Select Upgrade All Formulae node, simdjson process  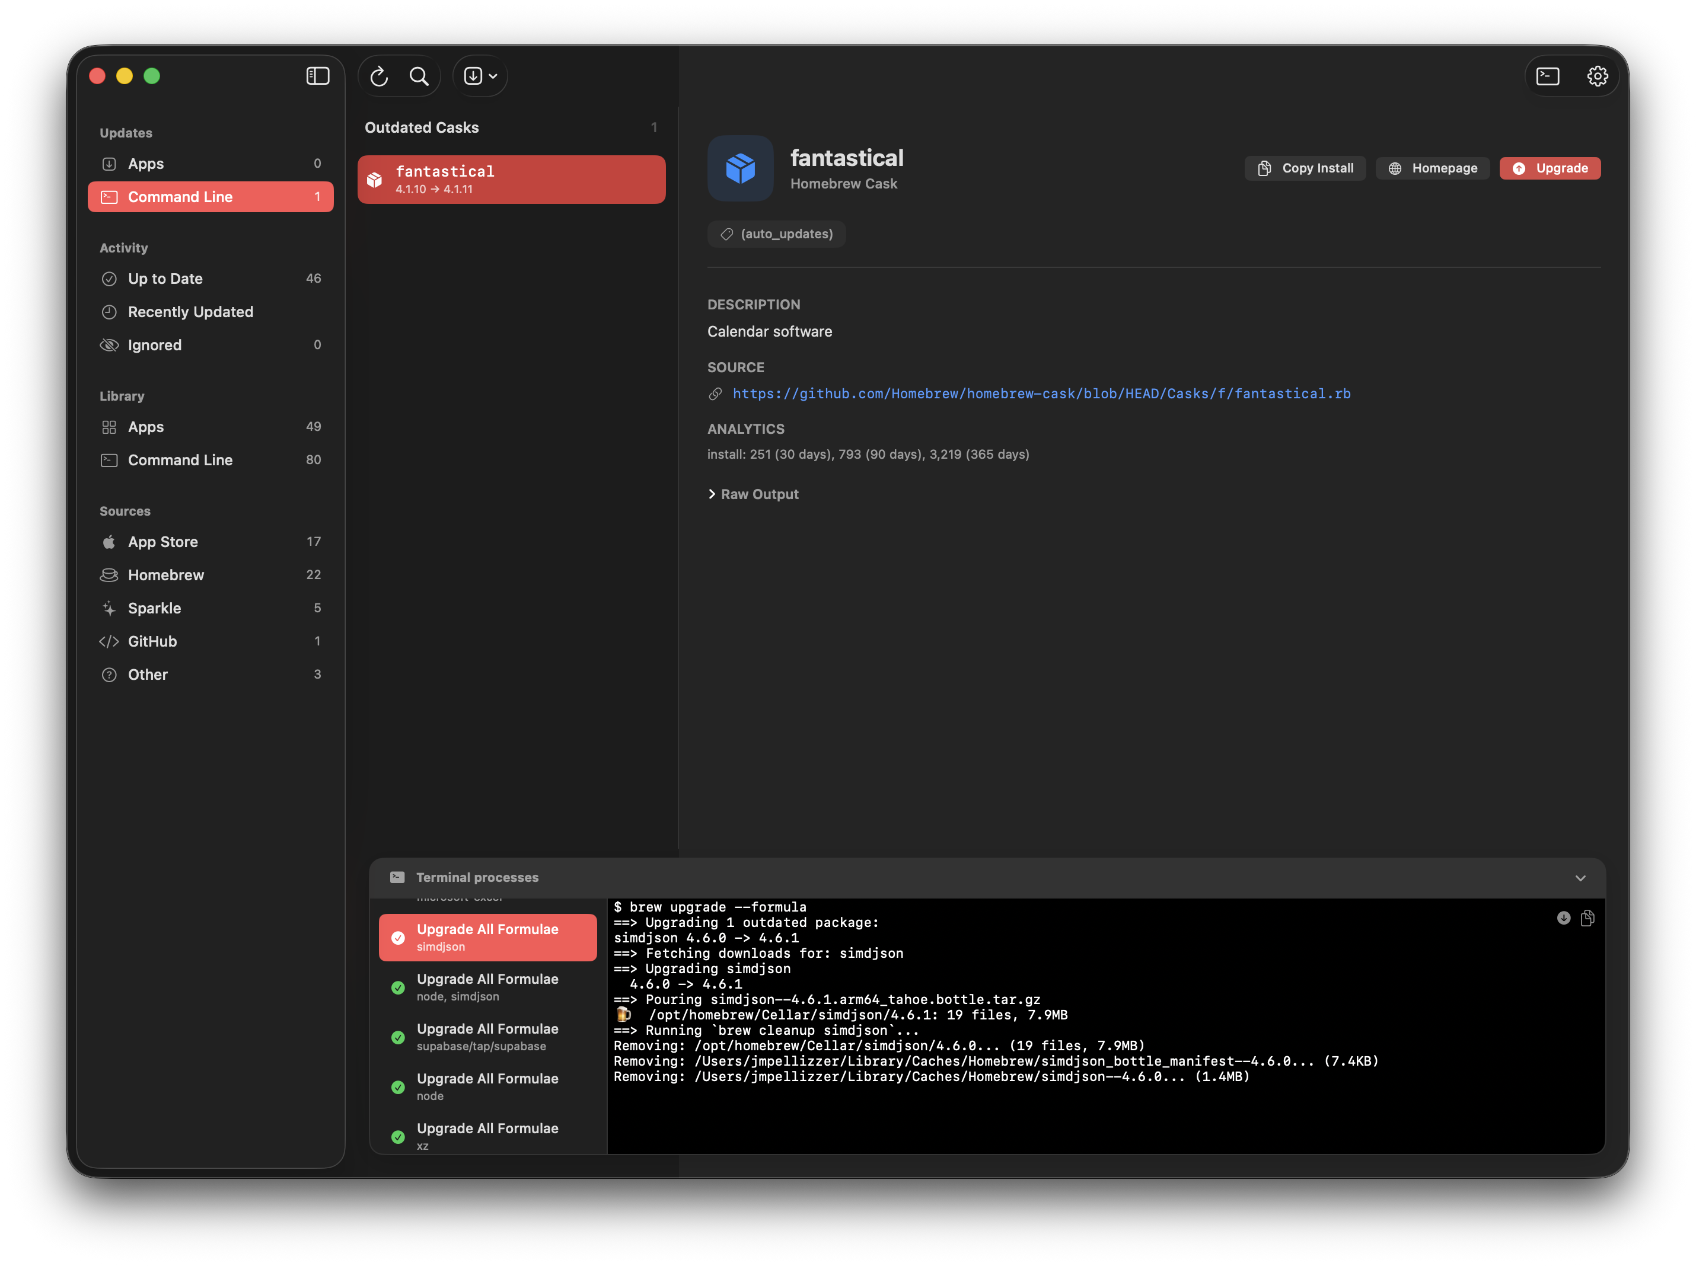[x=487, y=987]
